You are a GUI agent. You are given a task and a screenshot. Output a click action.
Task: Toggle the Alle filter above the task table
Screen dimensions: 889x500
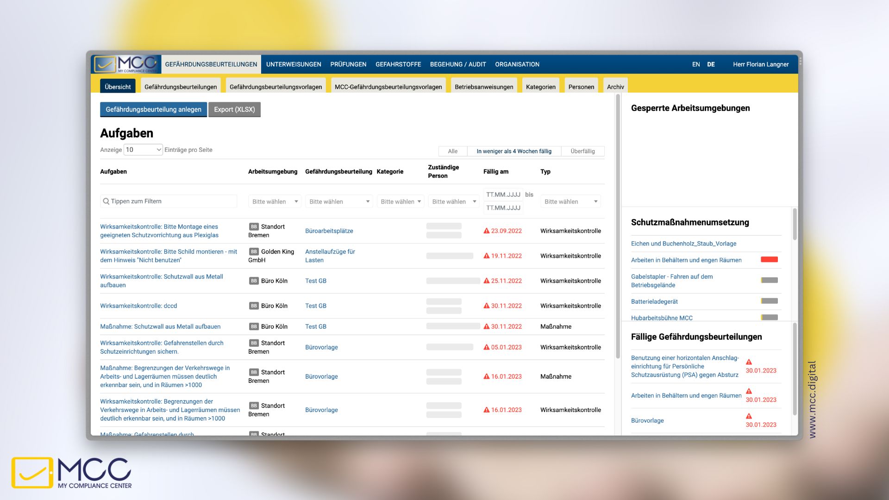(452, 151)
